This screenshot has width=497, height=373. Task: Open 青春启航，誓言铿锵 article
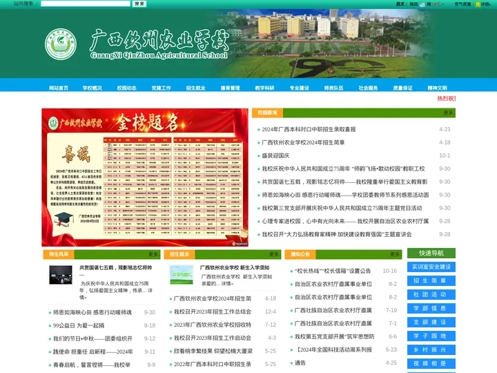click(x=92, y=365)
